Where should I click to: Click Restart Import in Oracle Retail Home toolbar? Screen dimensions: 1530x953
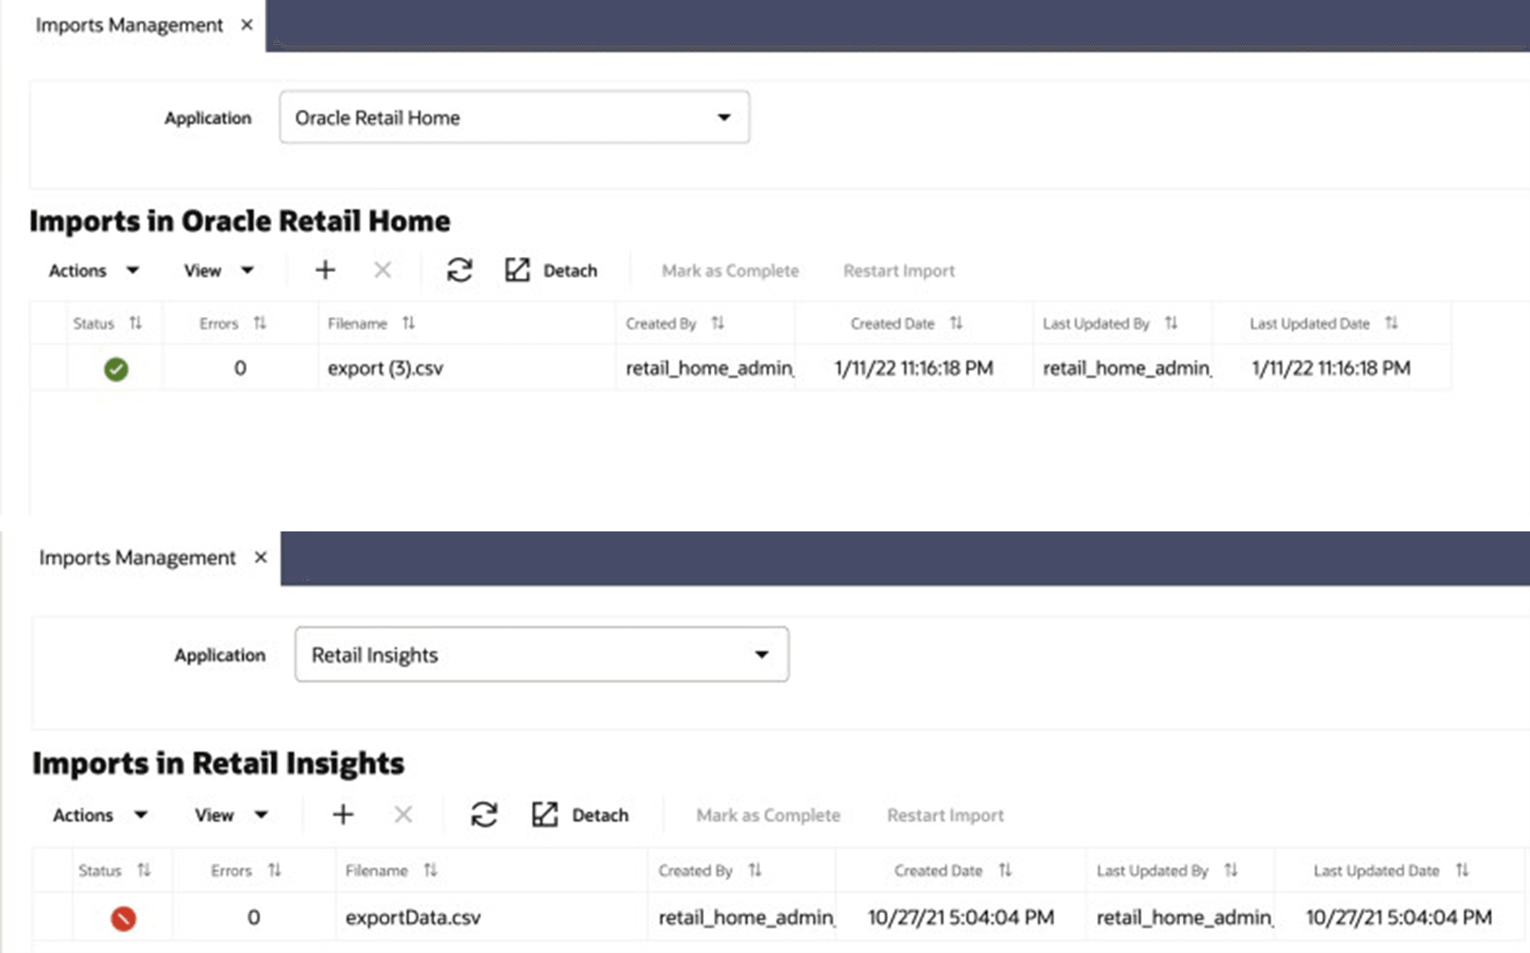click(x=899, y=270)
